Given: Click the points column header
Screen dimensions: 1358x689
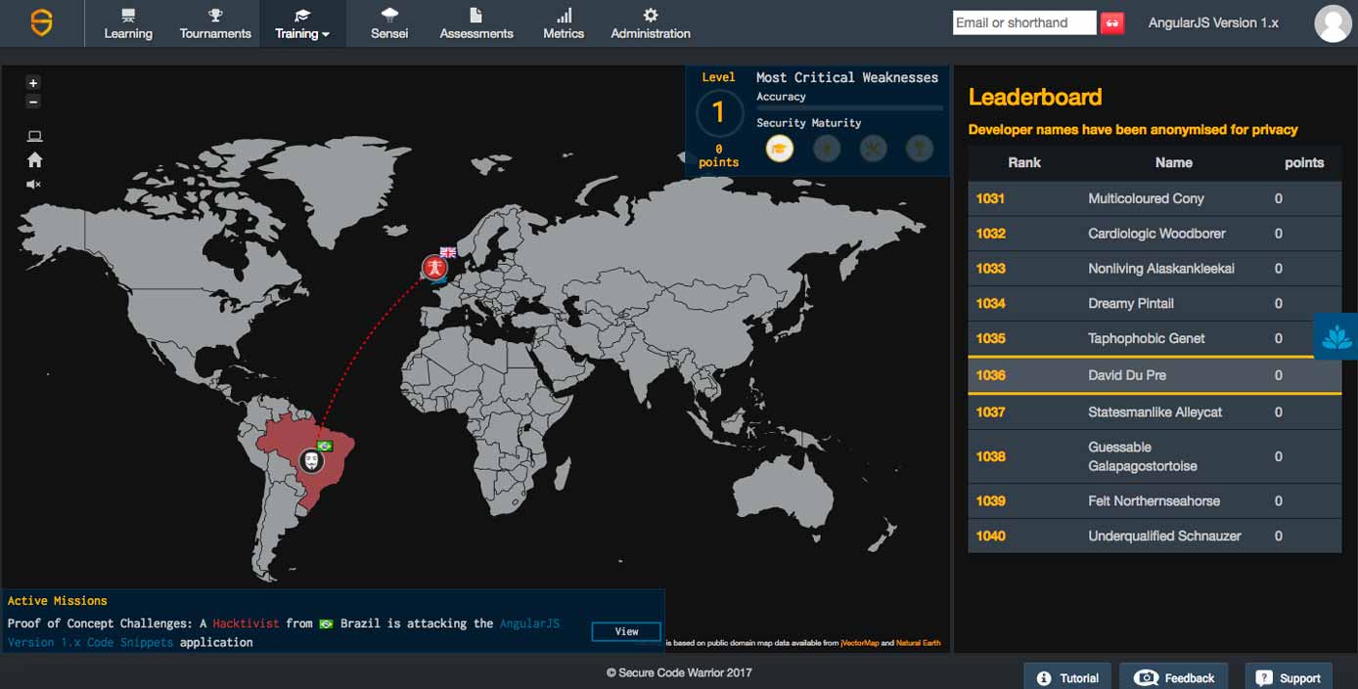Looking at the screenshot, I should tap(1304, 163).
